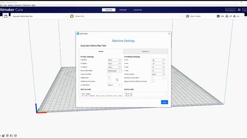247x139 pixels.
Task: Switch to PREVIEW stage
Action: click(123, 10)
